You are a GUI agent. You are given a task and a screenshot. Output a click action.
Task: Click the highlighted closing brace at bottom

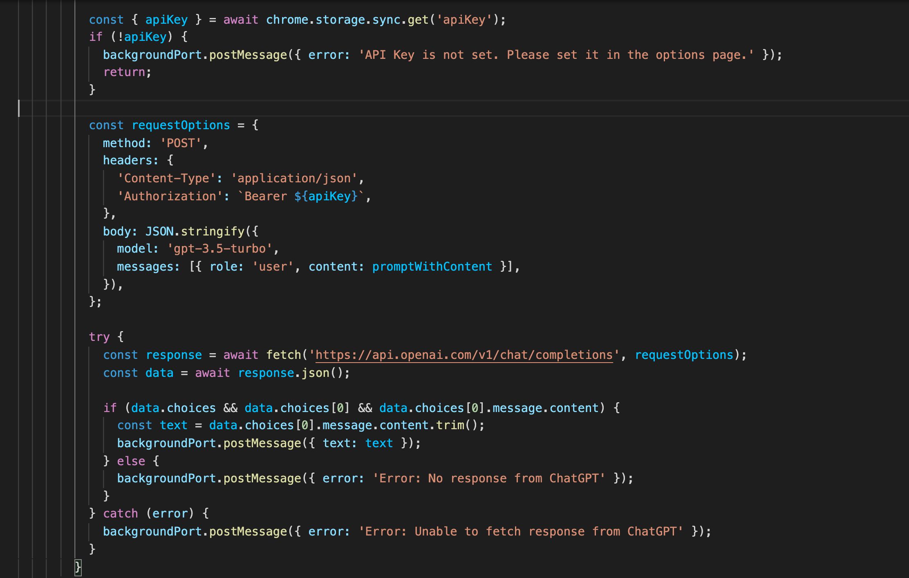tap(78, 567)
